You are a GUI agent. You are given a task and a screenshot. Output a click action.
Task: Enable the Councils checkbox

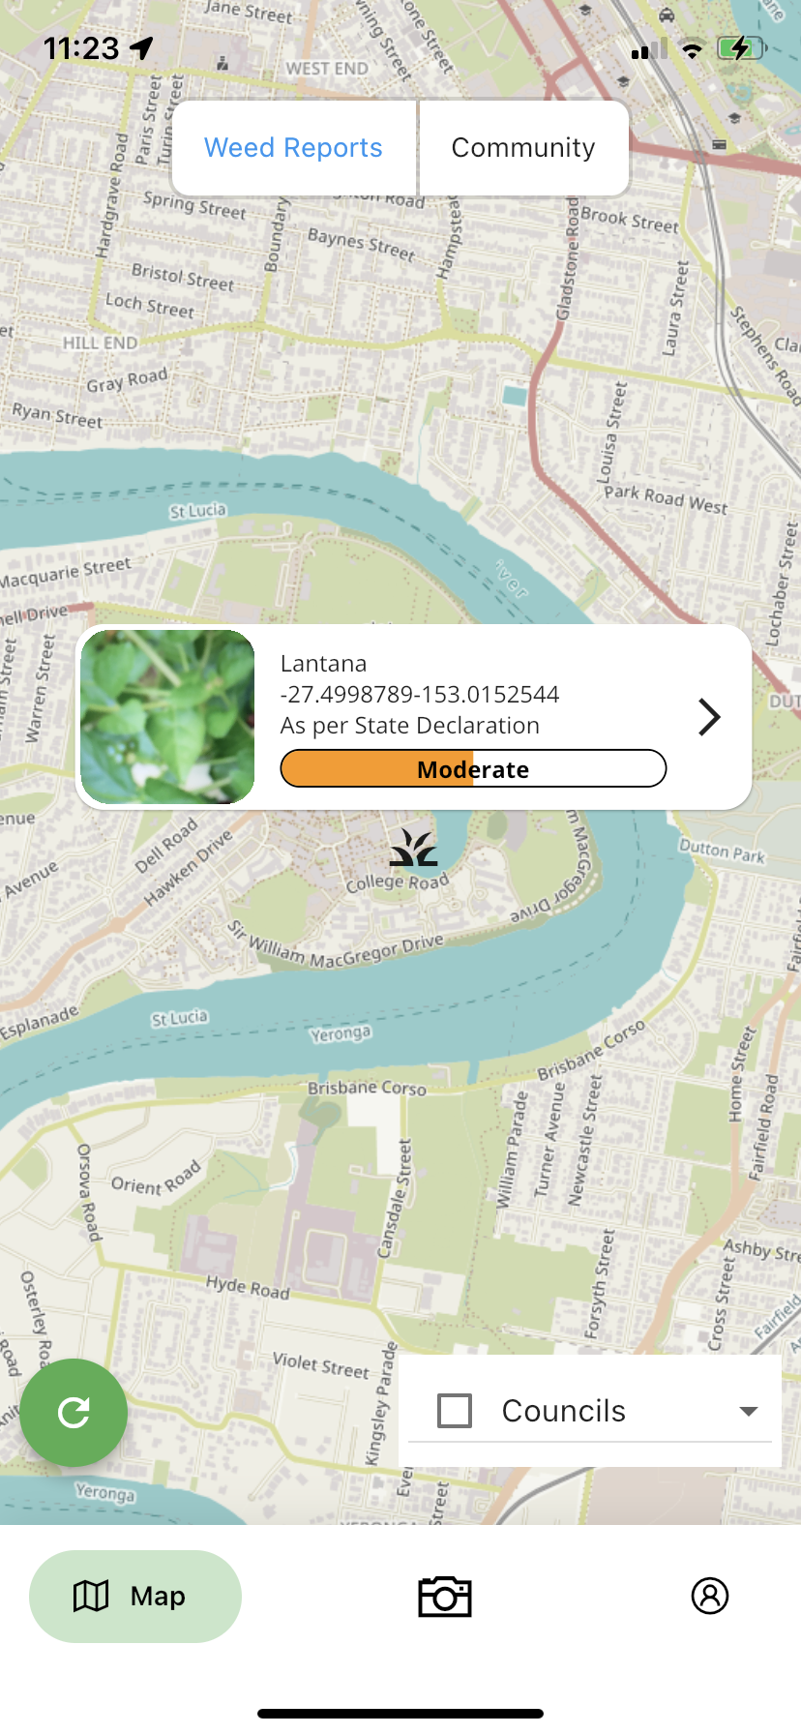click(x=455, y=1411)
